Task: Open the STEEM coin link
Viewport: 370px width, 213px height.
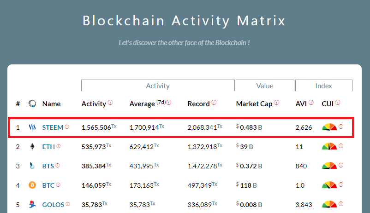Action: coord(52,127)
